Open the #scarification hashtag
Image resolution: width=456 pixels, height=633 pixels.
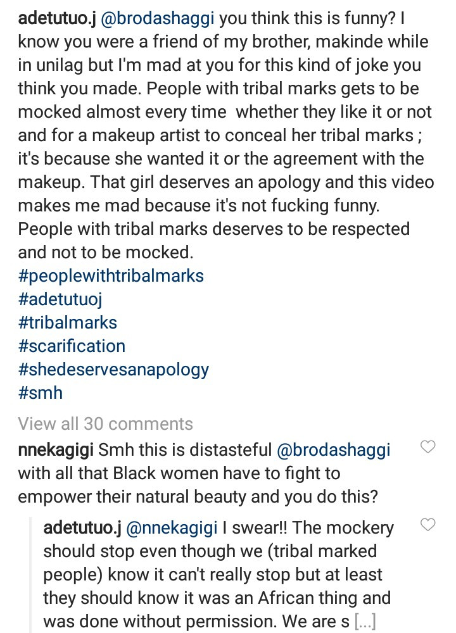point(72,346)
